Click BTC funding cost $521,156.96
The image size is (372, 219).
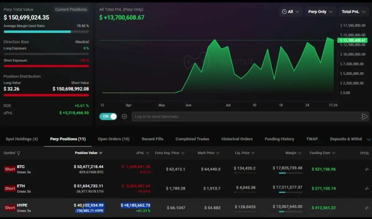tap(324, 169)
